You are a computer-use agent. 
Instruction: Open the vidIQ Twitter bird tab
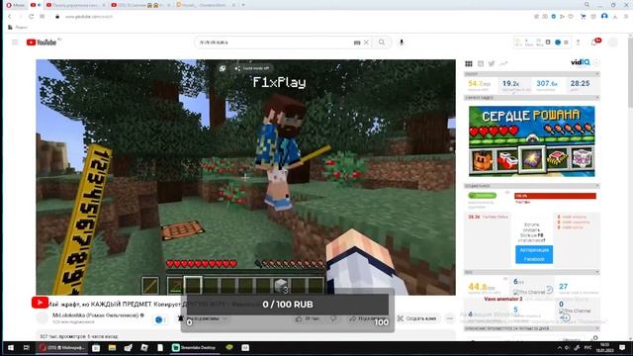tap(492, 63)
